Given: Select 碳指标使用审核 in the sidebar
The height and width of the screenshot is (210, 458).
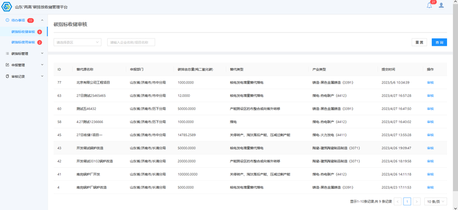Looking at the screenshot, I should tap(23, 42).
